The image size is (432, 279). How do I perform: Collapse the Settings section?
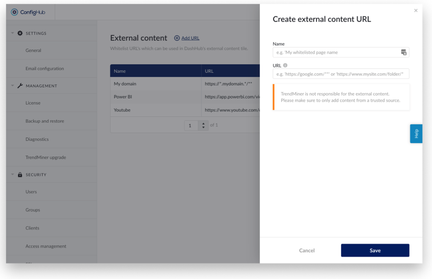[x=13, y=33]
